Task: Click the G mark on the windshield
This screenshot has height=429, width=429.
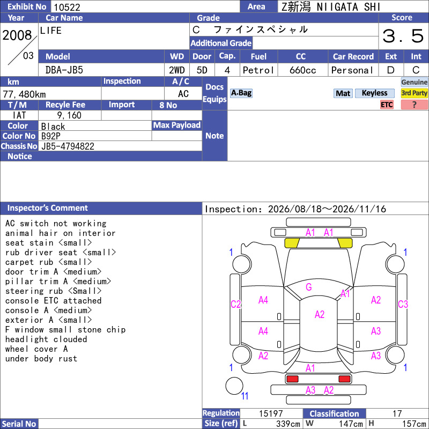Action: click(309, 287)
